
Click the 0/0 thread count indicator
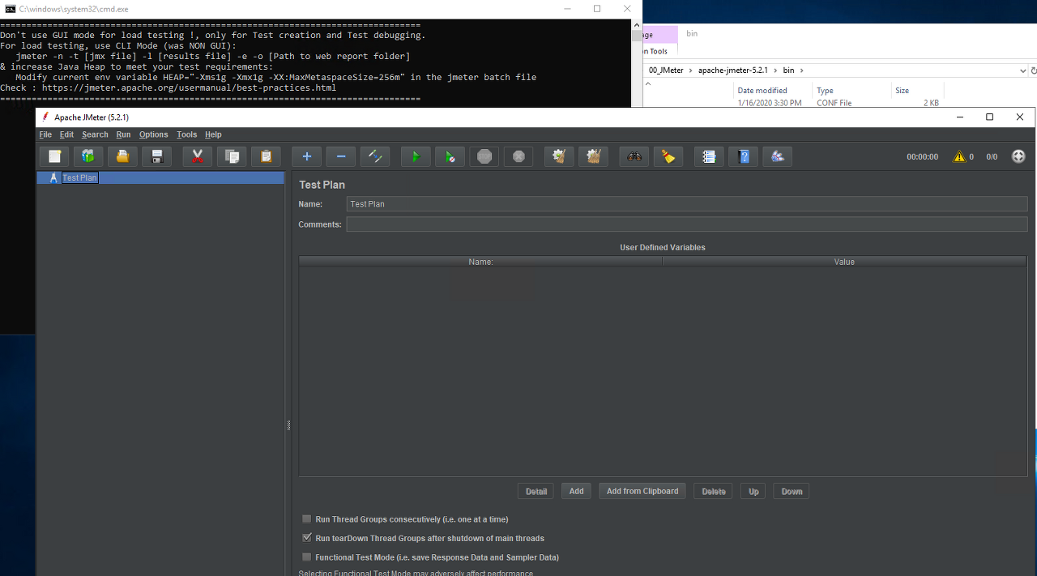point(992,157)
